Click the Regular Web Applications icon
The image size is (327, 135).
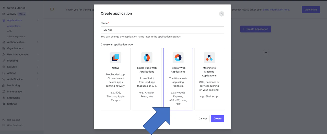click(x=178, y=58)
